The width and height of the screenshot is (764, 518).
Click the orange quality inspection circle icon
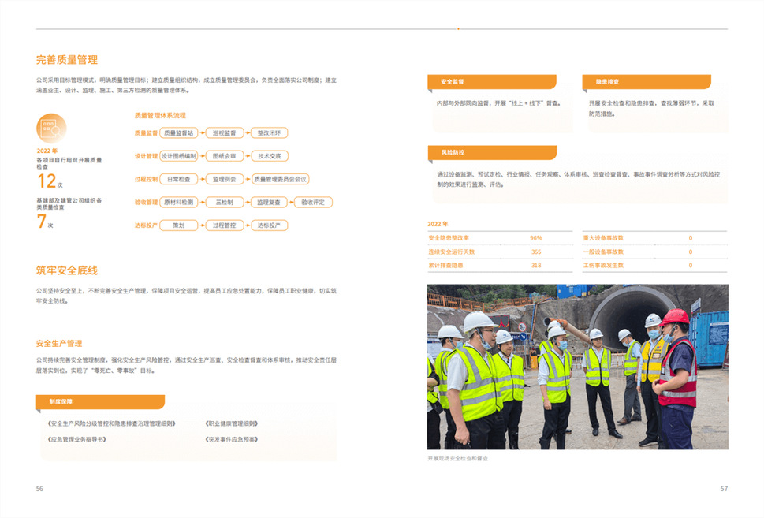click(51, 129)
